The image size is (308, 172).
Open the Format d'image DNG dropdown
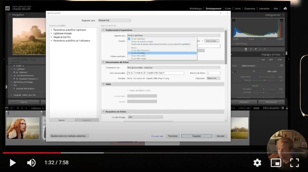tap(145, 117)
